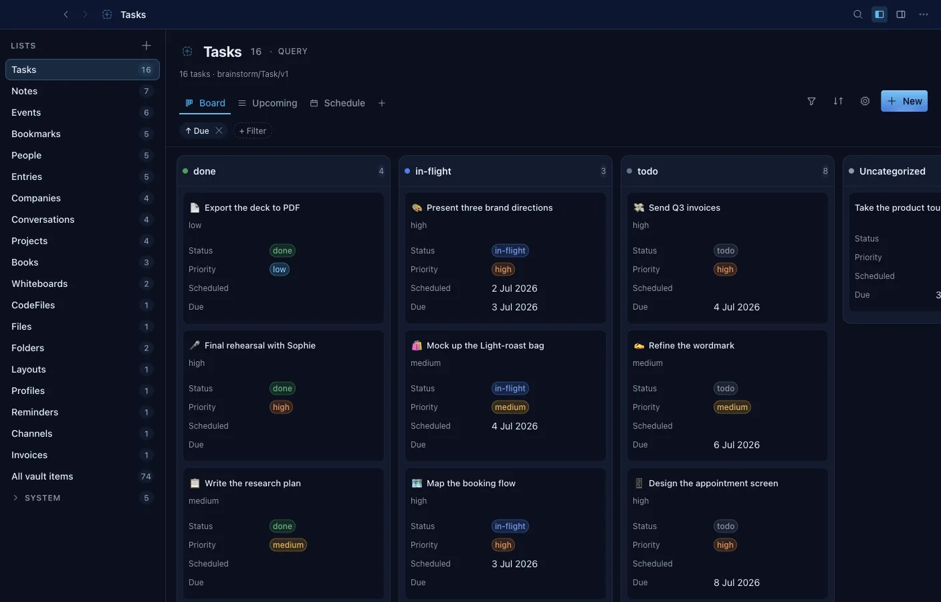The image size is (941, 602).
Task: Click the Tasks type icon beside heading
Action: point(187,52)
